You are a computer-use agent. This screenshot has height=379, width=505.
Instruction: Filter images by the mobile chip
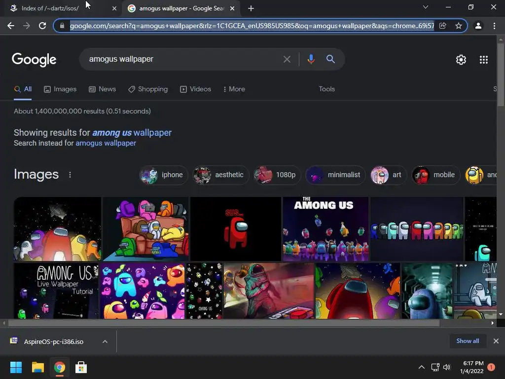pos(436,175)
